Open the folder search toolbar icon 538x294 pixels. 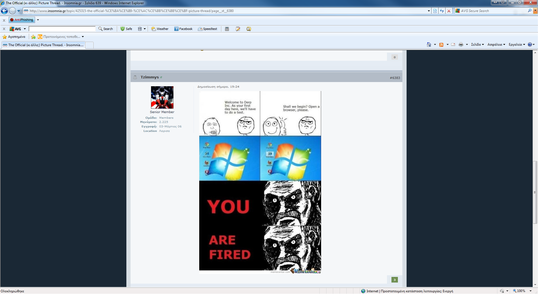[249, 29]
